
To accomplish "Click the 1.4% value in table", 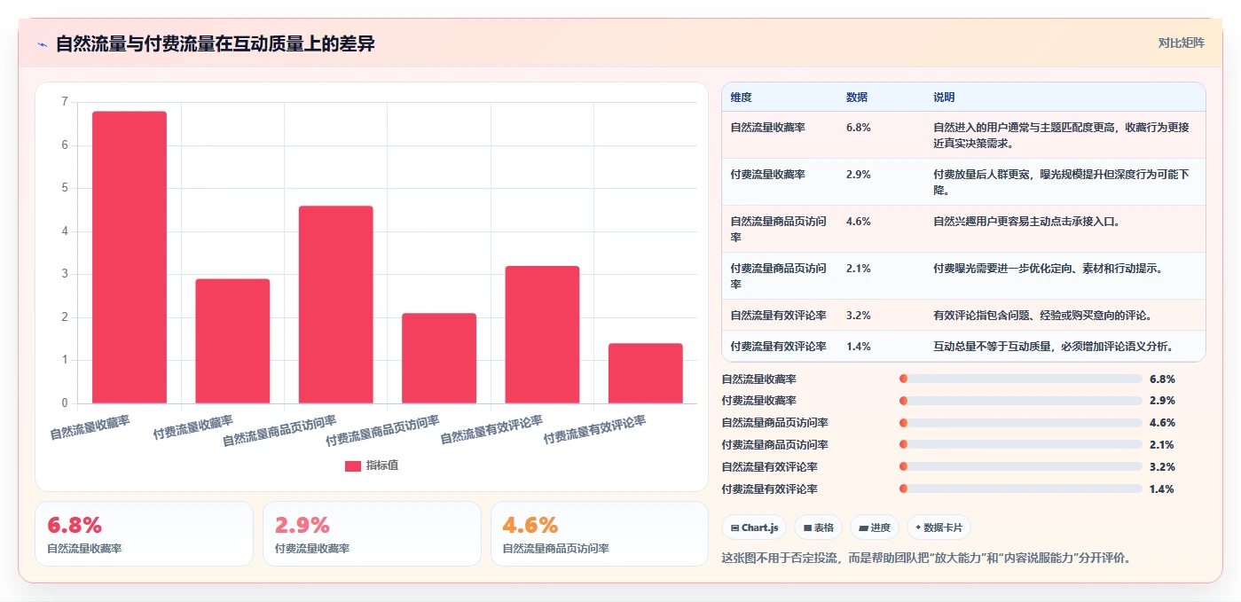I will coord(859,346).
